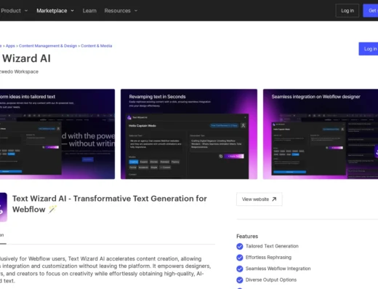Click the checkmark beside Diverse Output Options

coord(240,280)
